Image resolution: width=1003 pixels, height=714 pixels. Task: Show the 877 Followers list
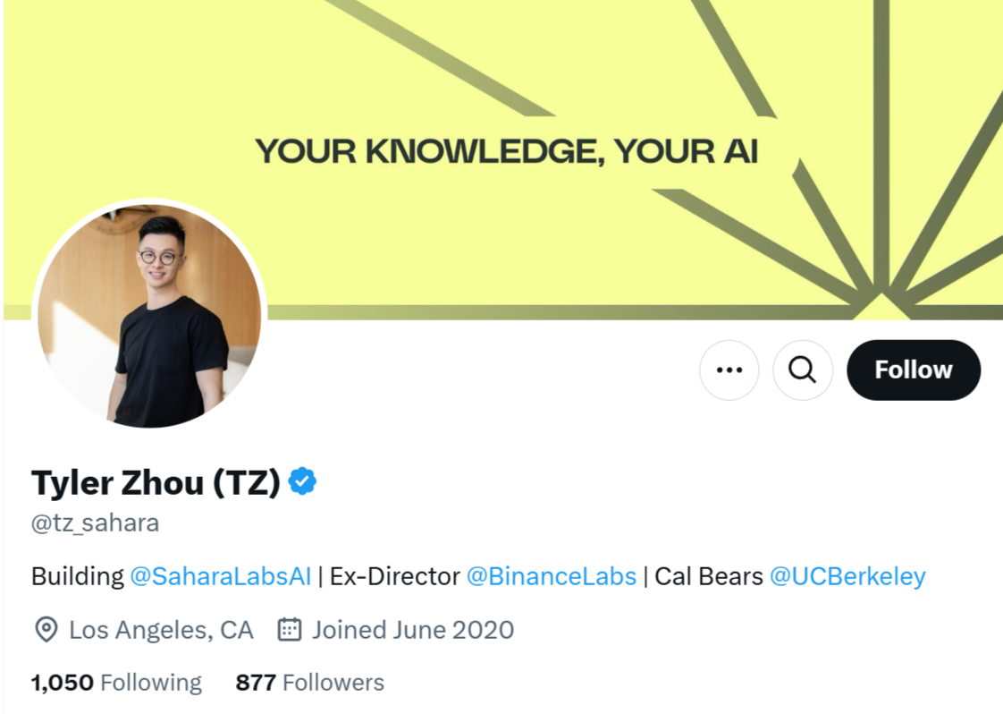click(x=309, y=683)
